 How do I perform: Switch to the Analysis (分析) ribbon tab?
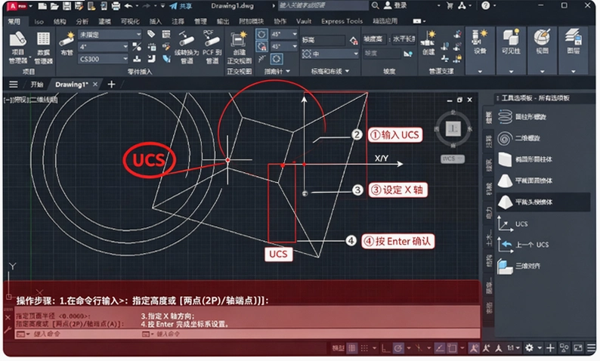(x=82, y=21)
